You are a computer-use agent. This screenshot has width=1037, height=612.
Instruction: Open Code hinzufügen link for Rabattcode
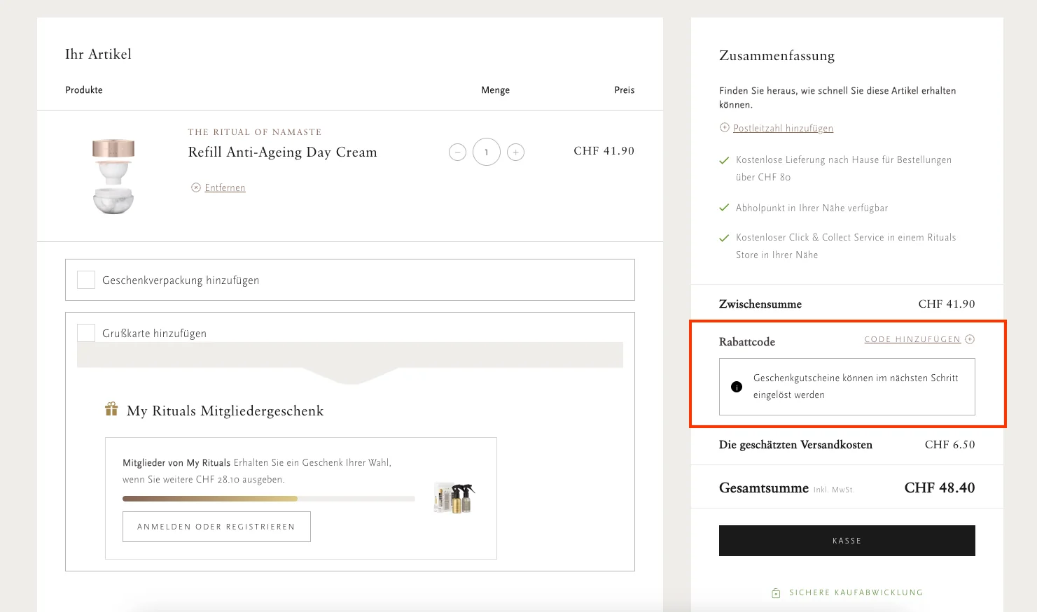912,339
